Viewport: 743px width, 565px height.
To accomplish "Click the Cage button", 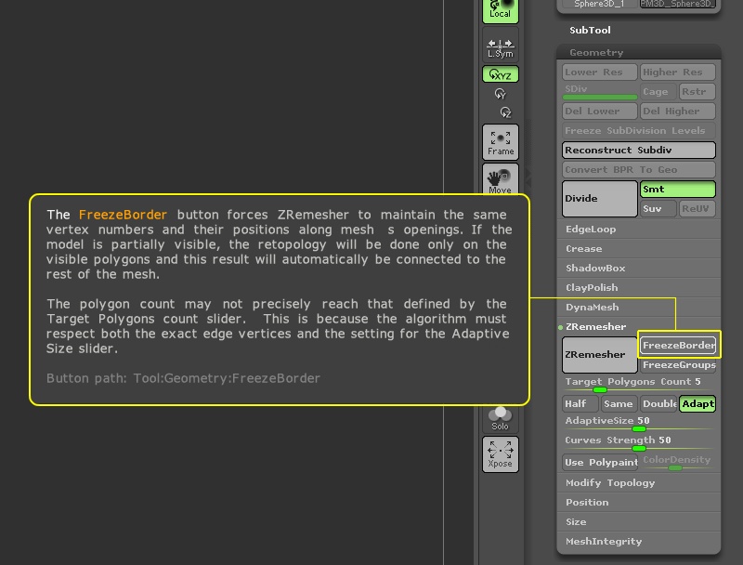I will (x=658, y=91).
